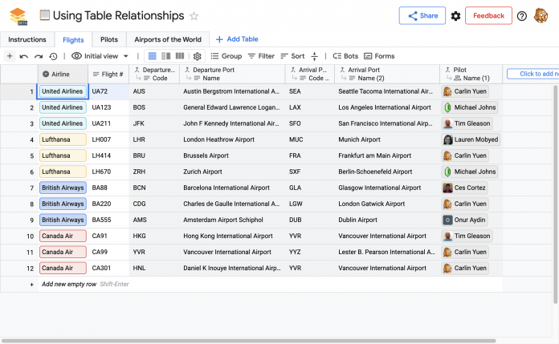The width and height of the screenshot is (559, 344).
Task: Open the Airports of the World tab
Action: [167, 38]
